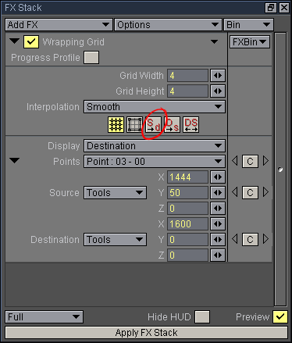The height and width of the screenshot is (343, 292).
Task: Create key with C on Destination row
Action: [250, 240]
